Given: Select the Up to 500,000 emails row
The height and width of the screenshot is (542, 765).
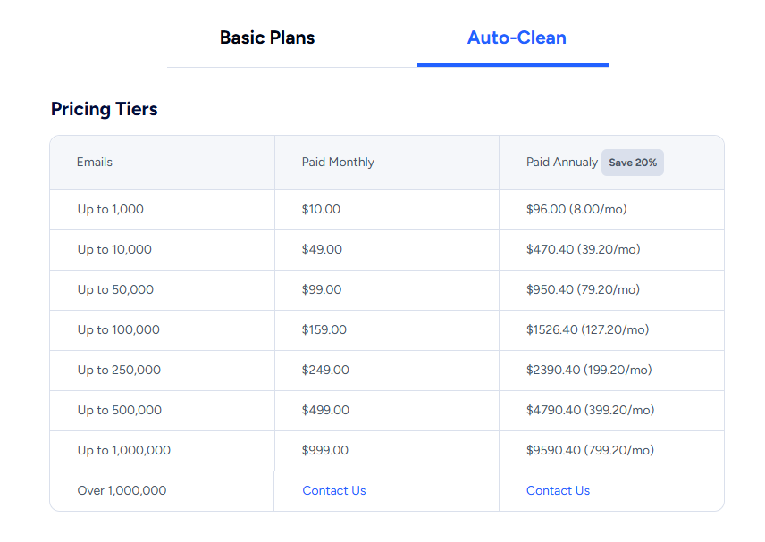Looking at the screenshot, I should click(386, 411).
